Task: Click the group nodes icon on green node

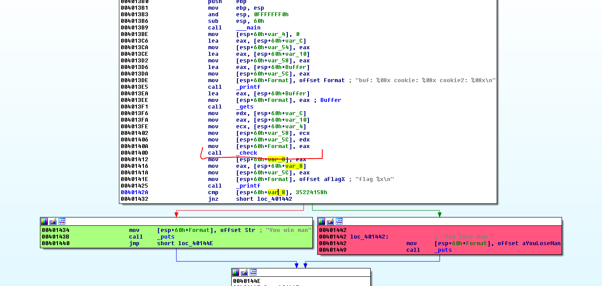Action: (62, 221)
